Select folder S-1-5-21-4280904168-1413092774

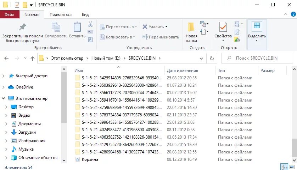click(122, 152)
